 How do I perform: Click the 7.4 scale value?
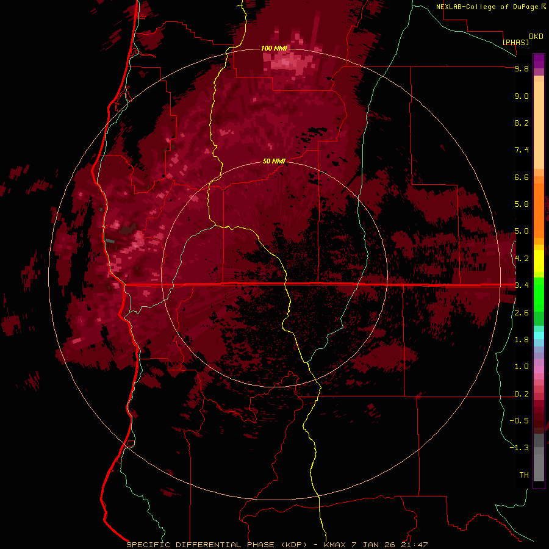pos(522,150)
